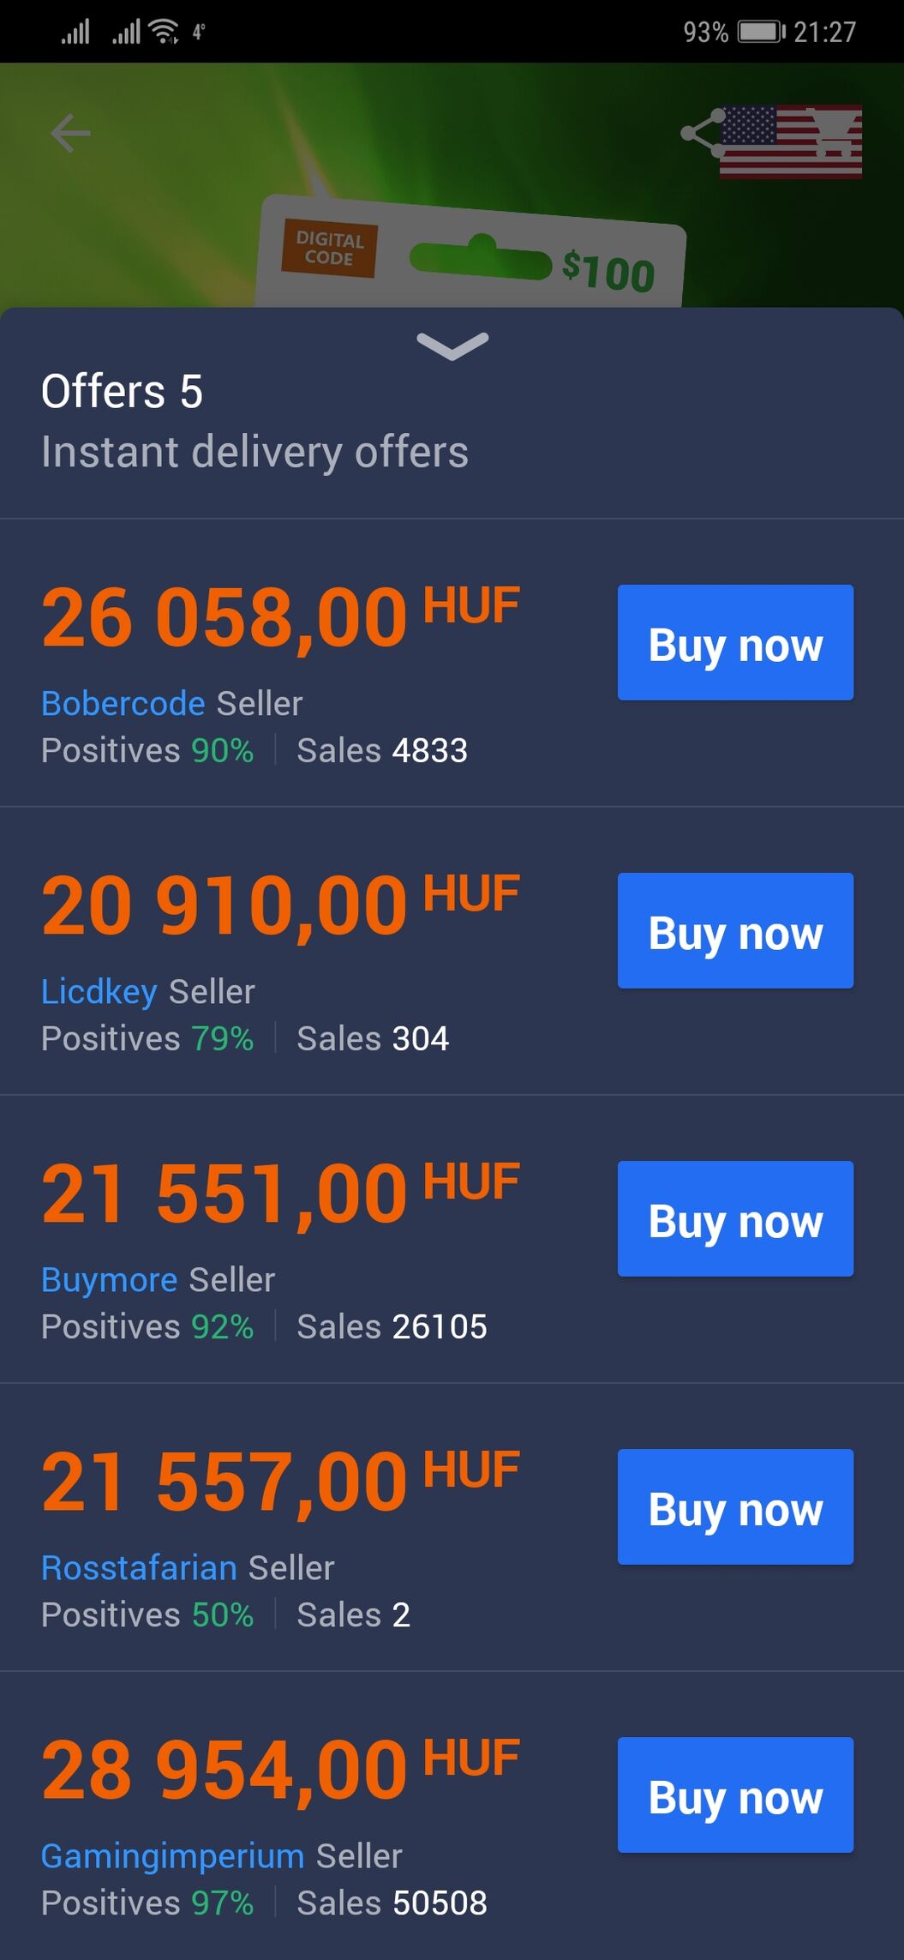Open the Licdkey seller link
The height and width of the screenshot is (1960, 904).
tap(99, 991)
